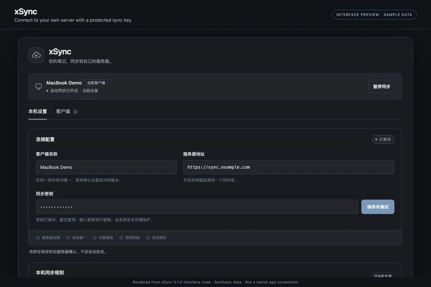Click the 名称唯一 status circle
This screenshot has width=431, height=287.
[68, 237]
